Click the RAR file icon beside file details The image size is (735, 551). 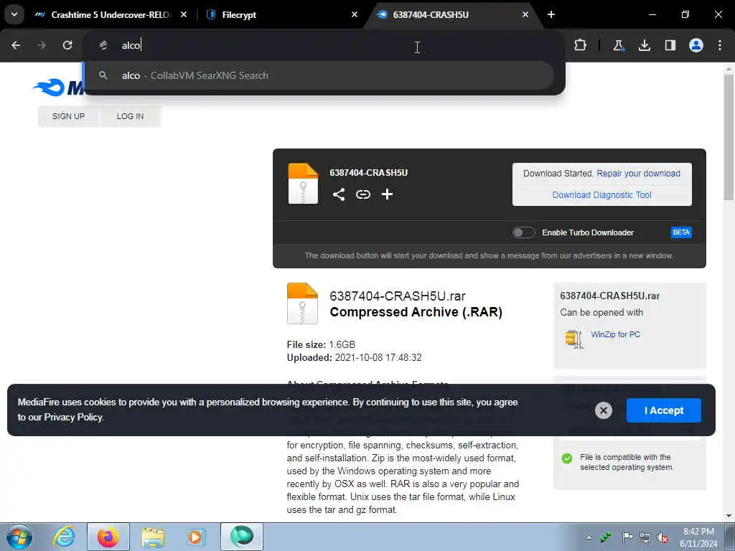coord(302,303)
